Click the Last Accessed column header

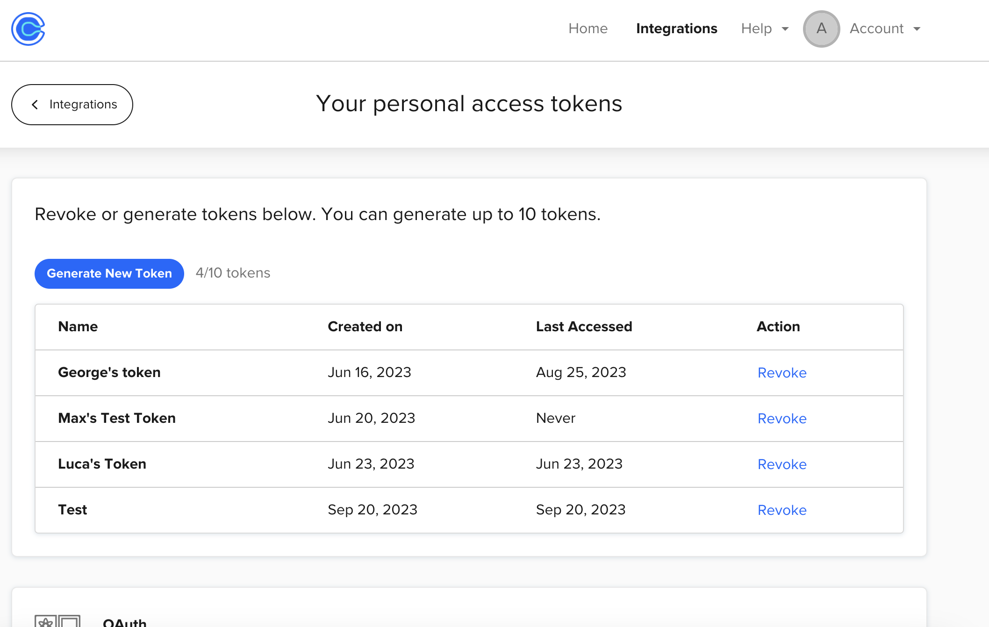coord(584,327)
